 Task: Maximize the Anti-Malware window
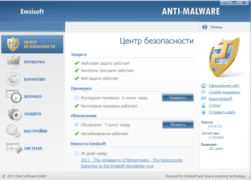[x=234, y=3]
